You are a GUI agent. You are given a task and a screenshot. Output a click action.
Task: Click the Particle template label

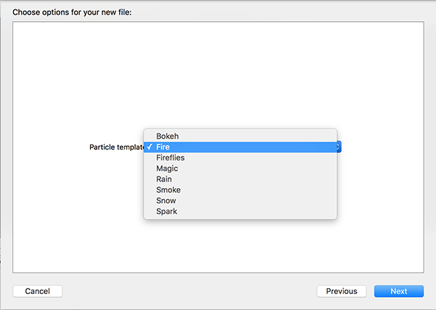(116, 147)
